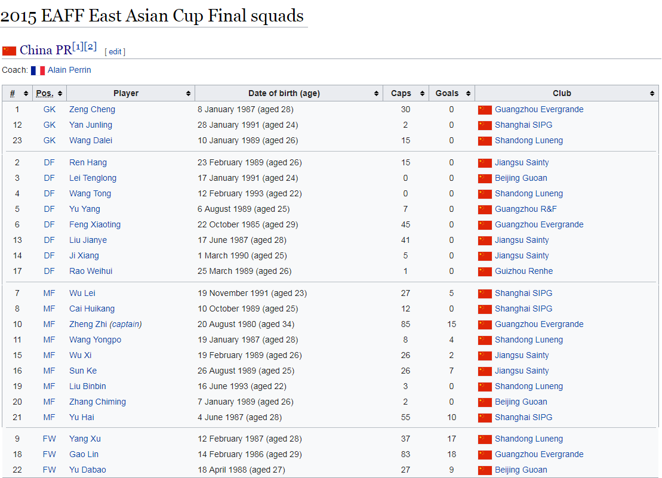Open the China PR team link

(x=45, y=50)
